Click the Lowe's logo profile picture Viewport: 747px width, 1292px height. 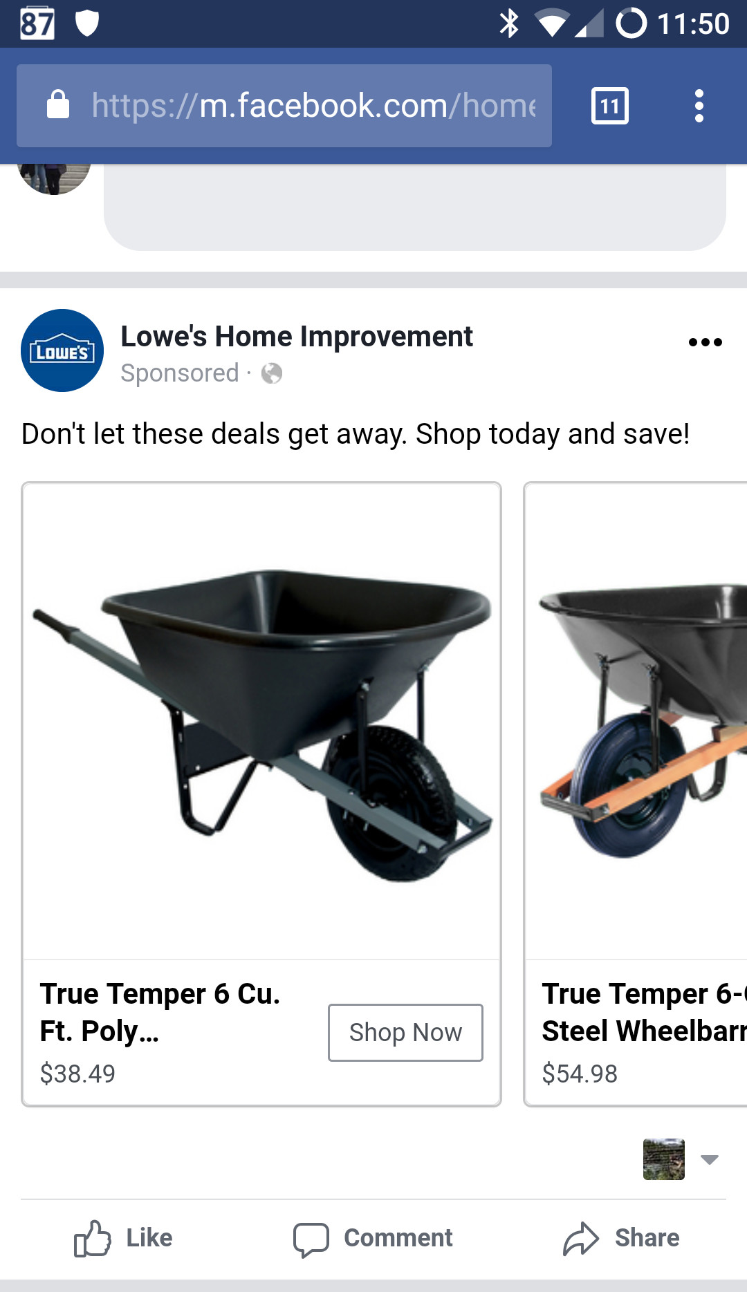point(62,350)
